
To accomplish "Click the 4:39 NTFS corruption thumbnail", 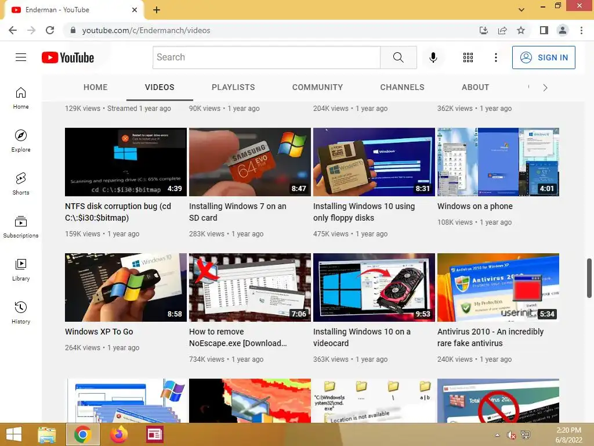I will tap(126, 162).
